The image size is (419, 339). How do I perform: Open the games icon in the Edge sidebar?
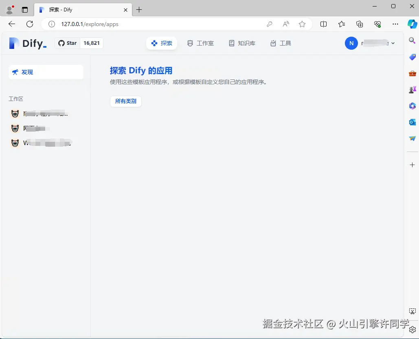[x=412, y=89]
